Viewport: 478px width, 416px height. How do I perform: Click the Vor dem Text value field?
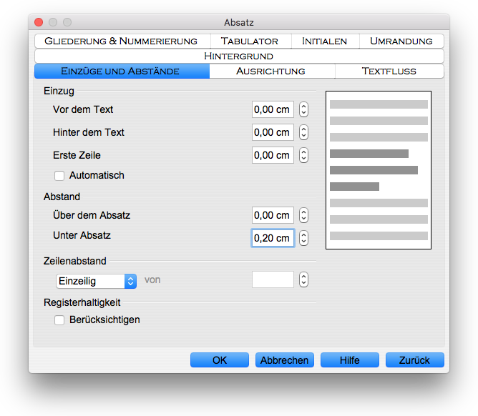click(x=273, y=109)
